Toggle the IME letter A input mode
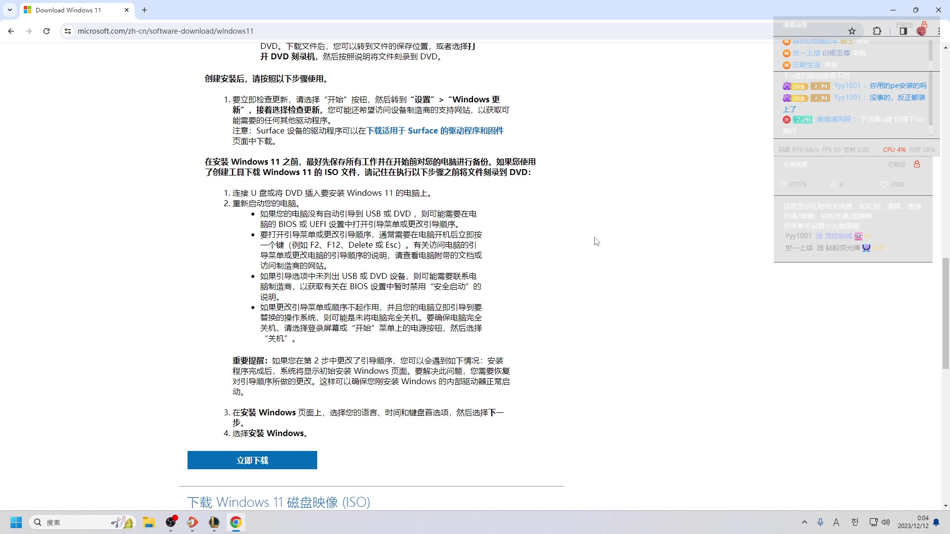The height and width of the screenshot is (534, 950). coord(836,522)
